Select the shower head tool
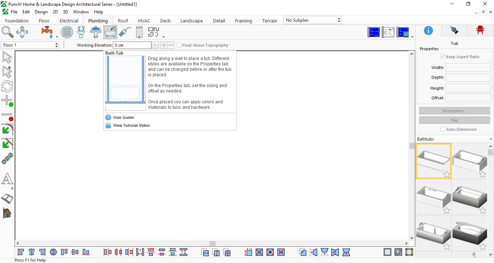The width and height of the screenshot is (494, 263). 125,32
